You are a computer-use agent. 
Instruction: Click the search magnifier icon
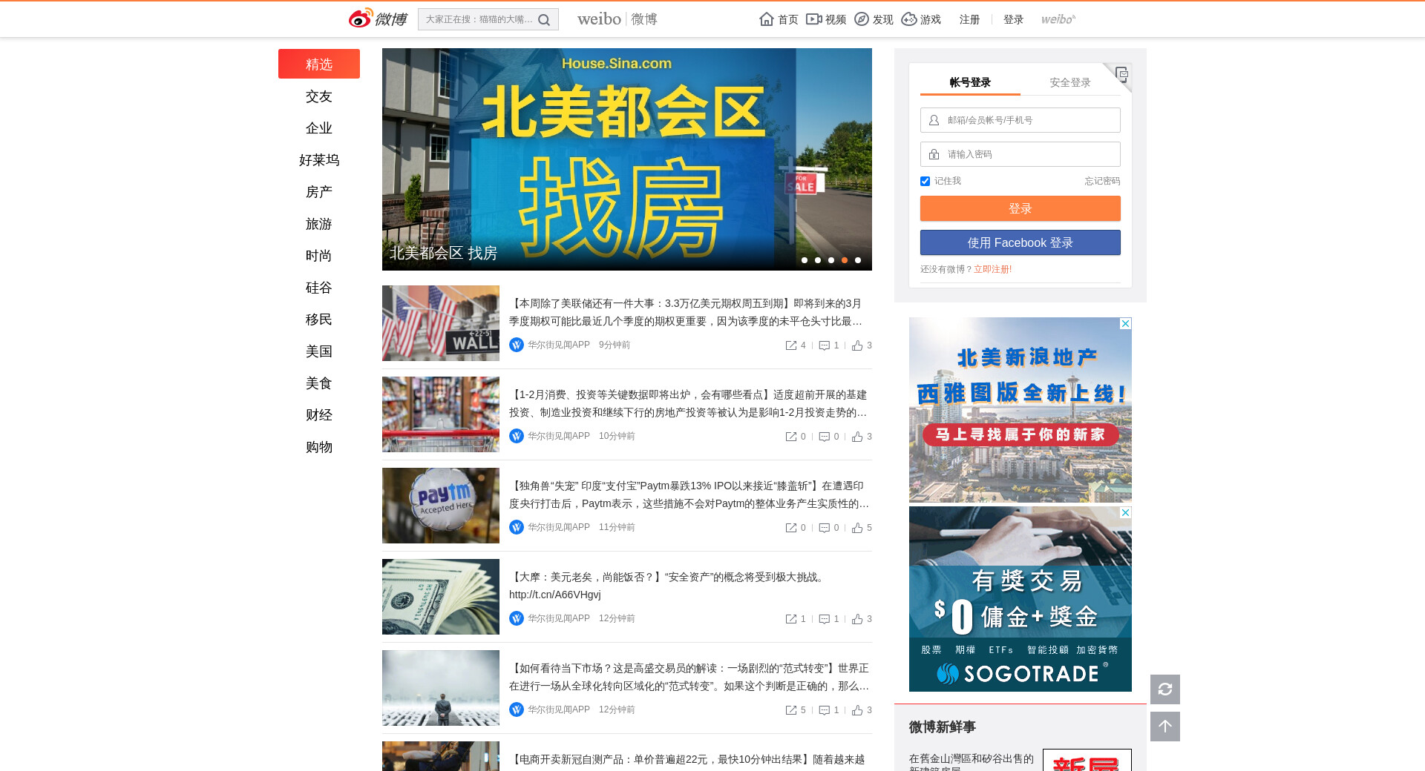point(544,20)
